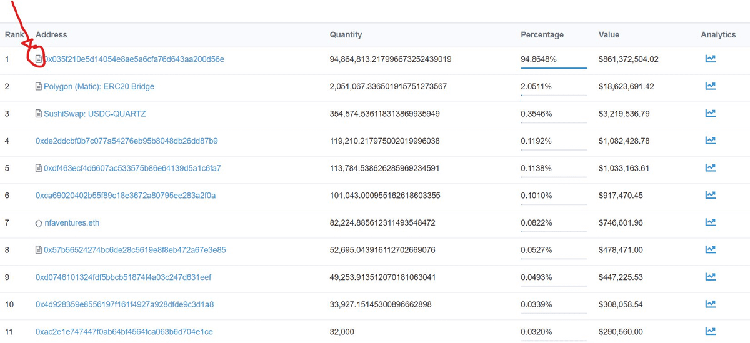Click contract icon circled in red
Viewport: 750px width, 343px height.
(x=39, y=59)
